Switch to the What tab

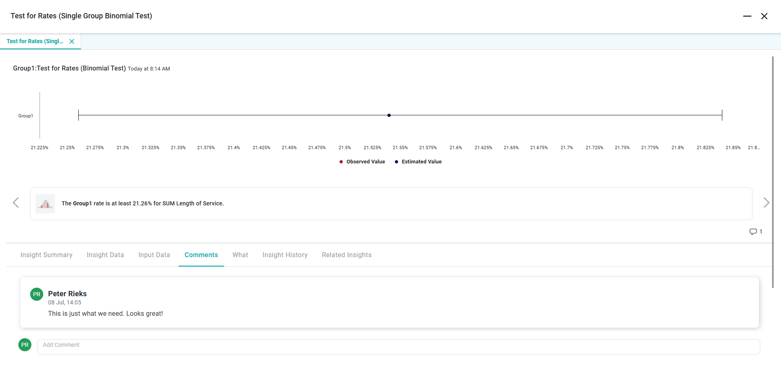[x=240, y=255]
